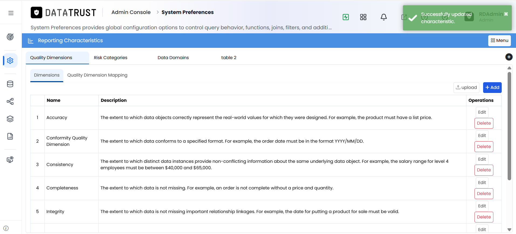This screenshot has height=234, width=516.
Task: Open the hamburger menu icon
Action: coord(11,13)
